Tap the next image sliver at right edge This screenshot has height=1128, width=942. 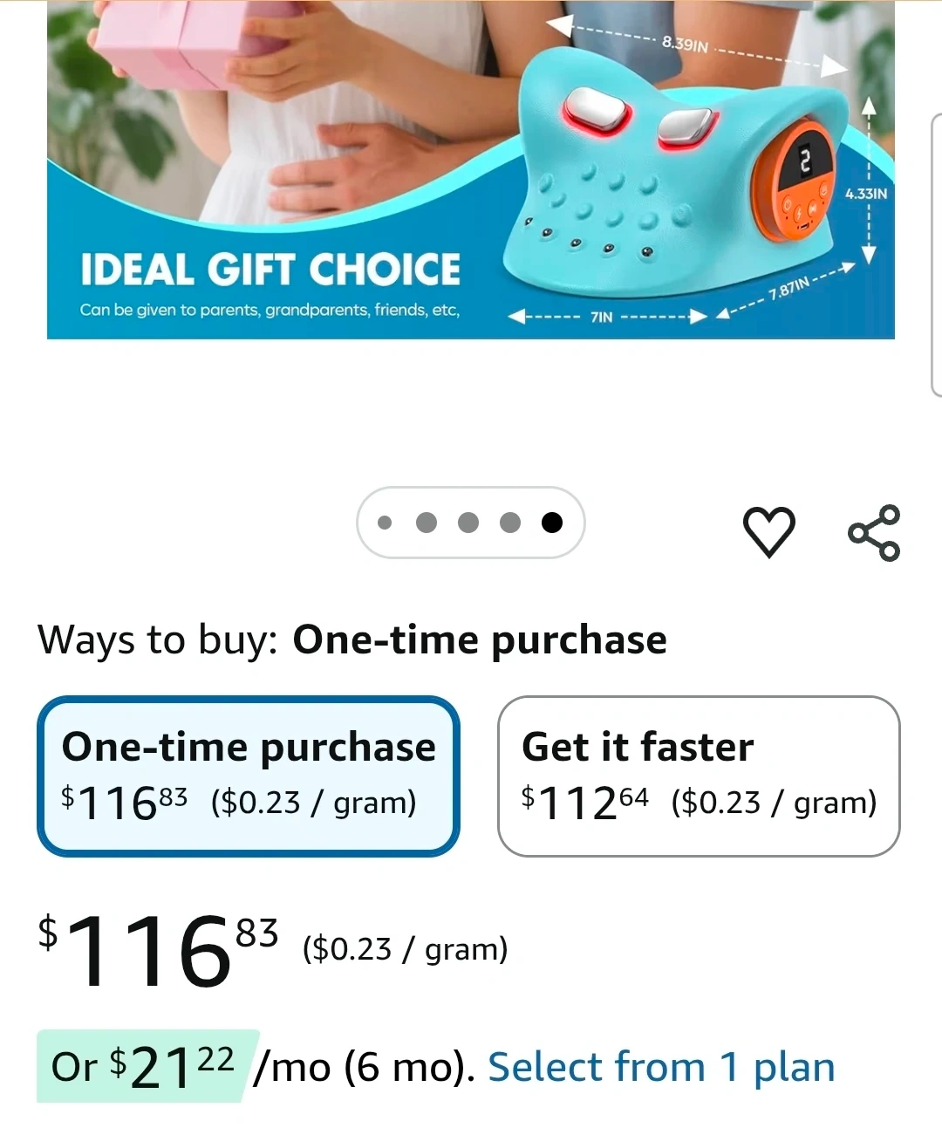pos(937,255)
